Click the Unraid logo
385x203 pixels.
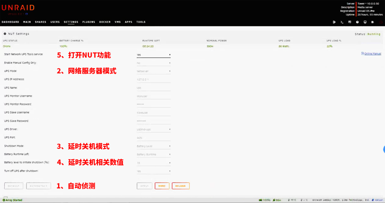[18, 8]
